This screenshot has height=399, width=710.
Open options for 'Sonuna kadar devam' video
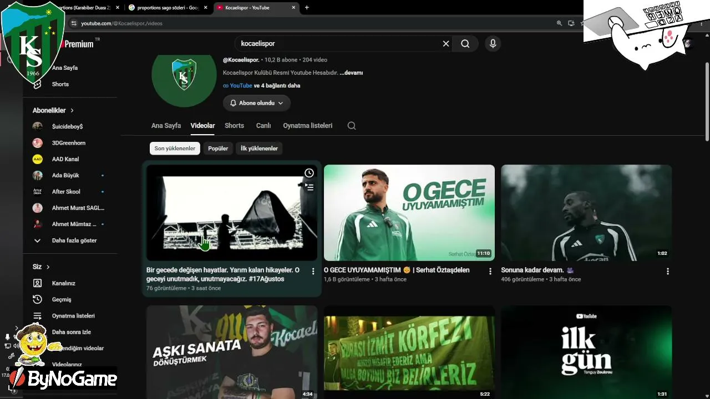pyautogui.click(x=667, y=272)
